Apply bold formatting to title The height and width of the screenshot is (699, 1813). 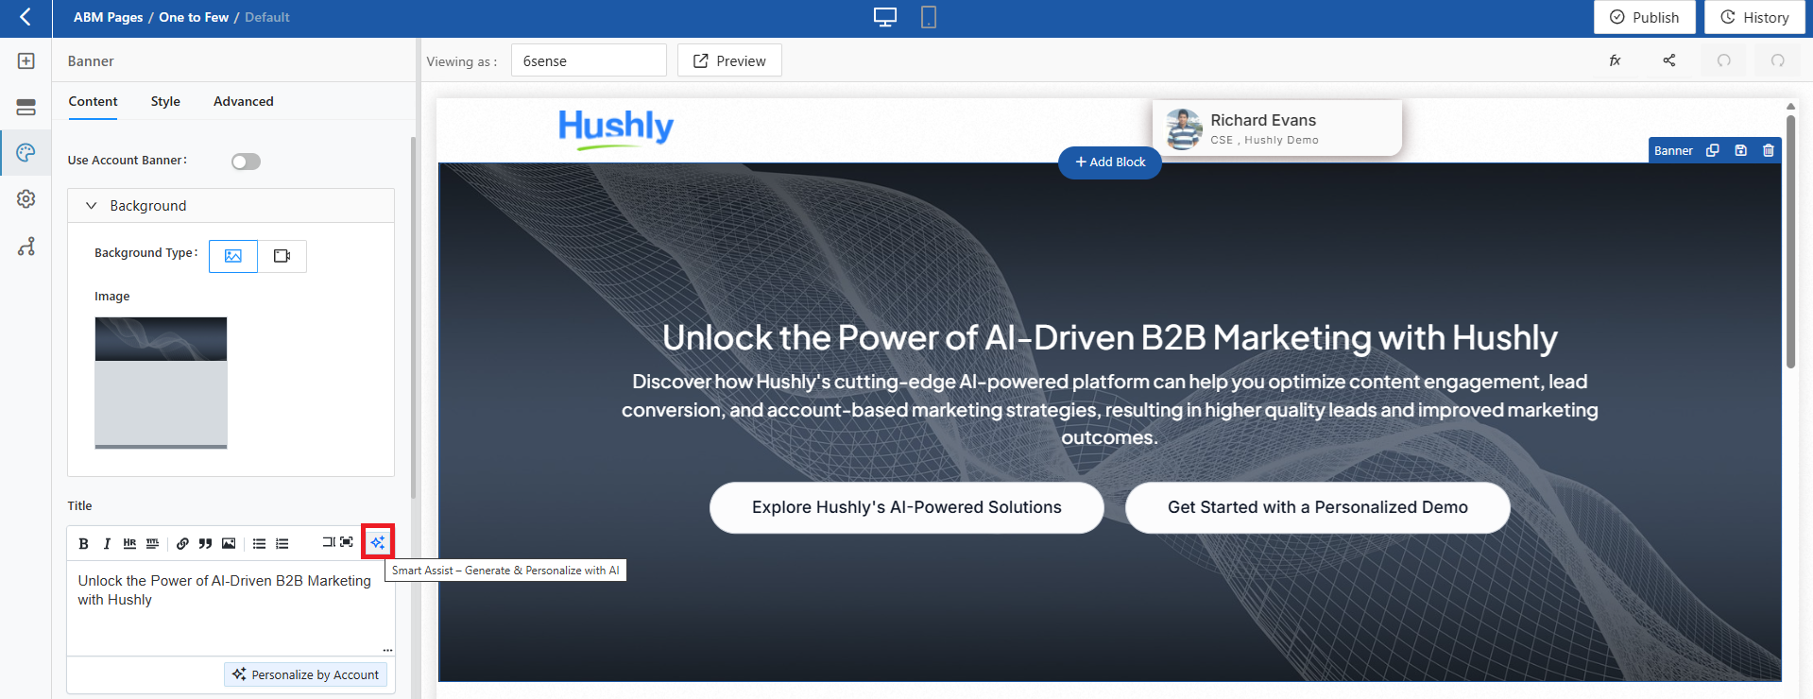tap(83, 543)
